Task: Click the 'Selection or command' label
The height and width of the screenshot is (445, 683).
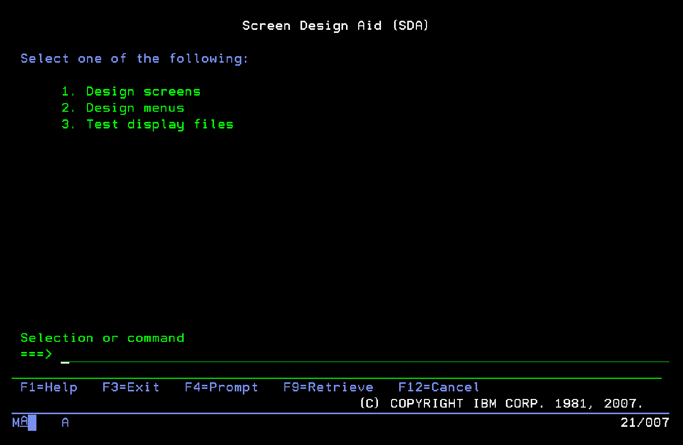Action: pyautogui.click(x=102, y=338)
